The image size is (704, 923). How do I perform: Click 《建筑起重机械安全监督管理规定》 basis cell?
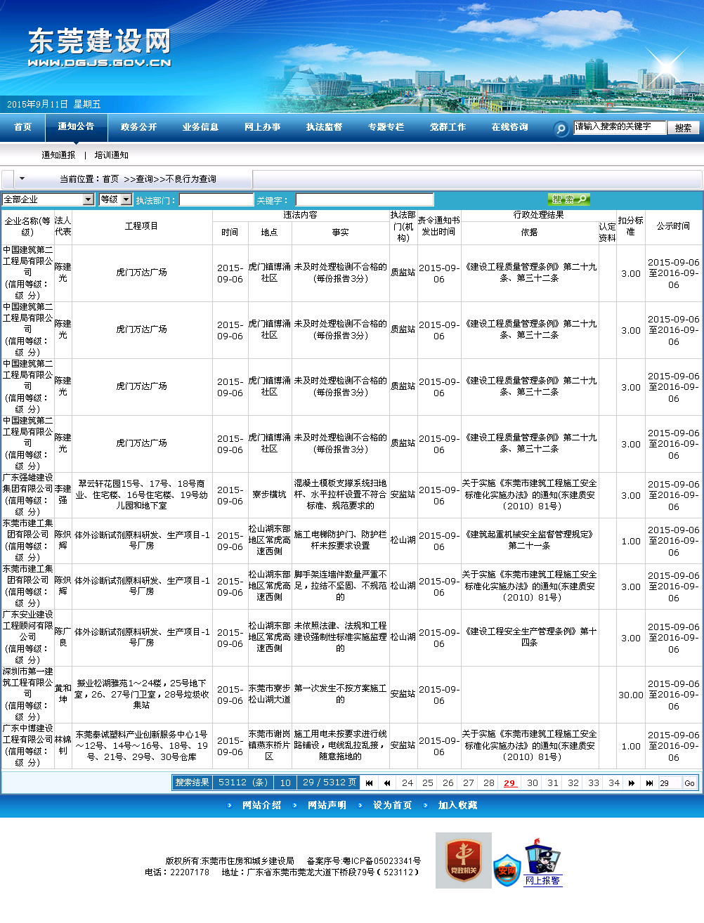point(529,540)
